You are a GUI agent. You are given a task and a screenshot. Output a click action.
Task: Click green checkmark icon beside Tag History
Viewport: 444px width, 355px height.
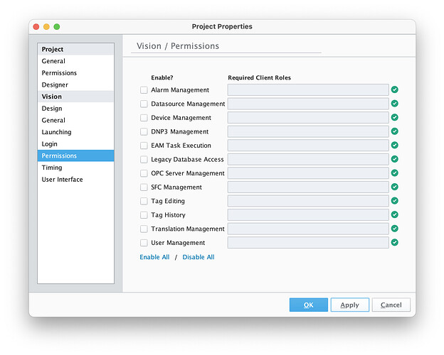(x=394, y=214)
